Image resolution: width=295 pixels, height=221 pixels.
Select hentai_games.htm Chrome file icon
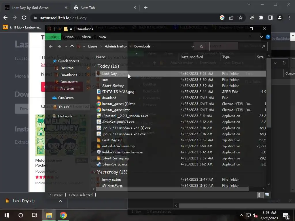click(99, 110)
